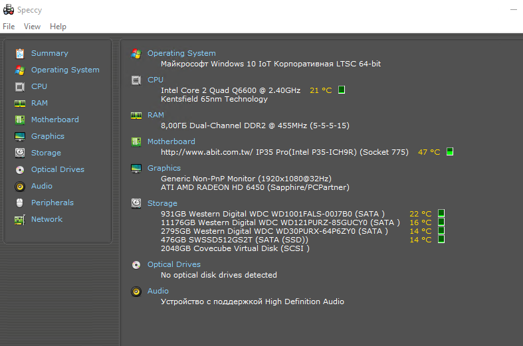
Task: Minimize the Speccy window
Action: (x=514, y=10)
